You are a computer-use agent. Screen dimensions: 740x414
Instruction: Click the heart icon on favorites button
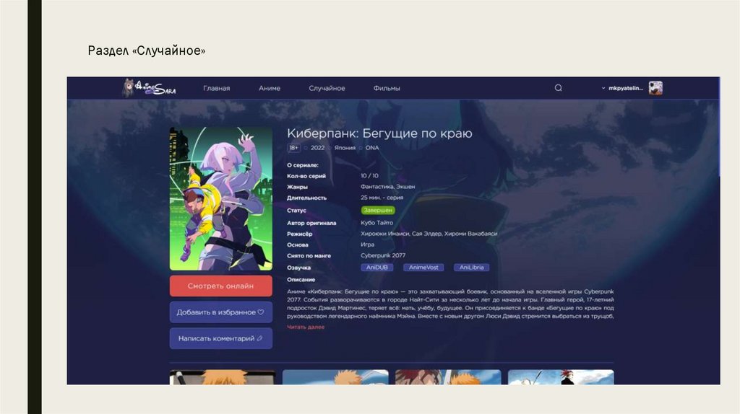point(260,312)
